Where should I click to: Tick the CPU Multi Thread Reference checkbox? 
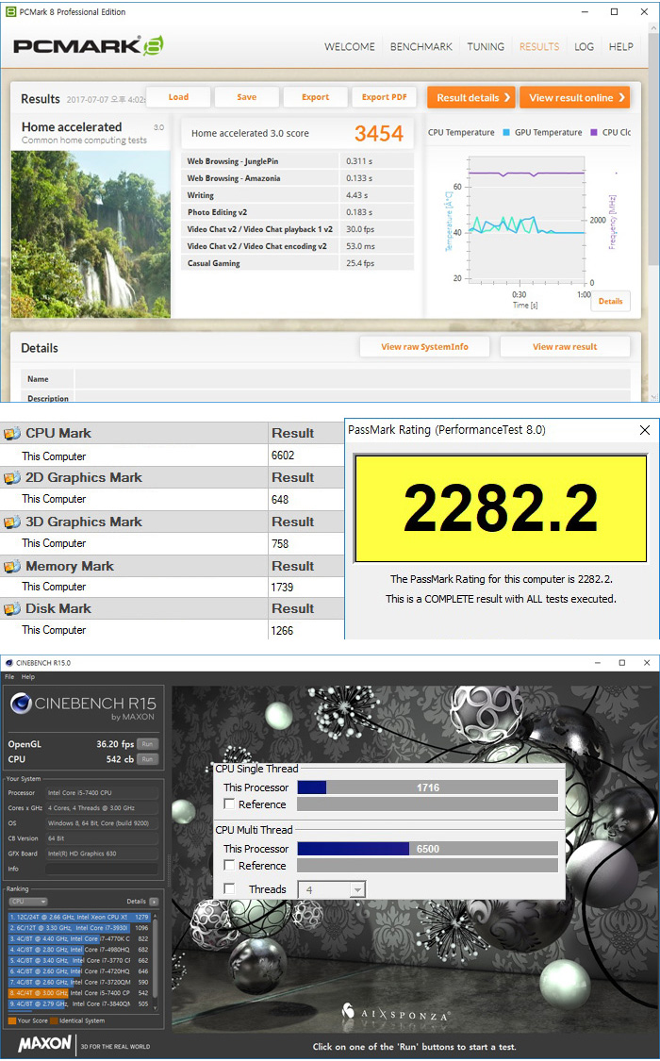[x=229, y=865]
